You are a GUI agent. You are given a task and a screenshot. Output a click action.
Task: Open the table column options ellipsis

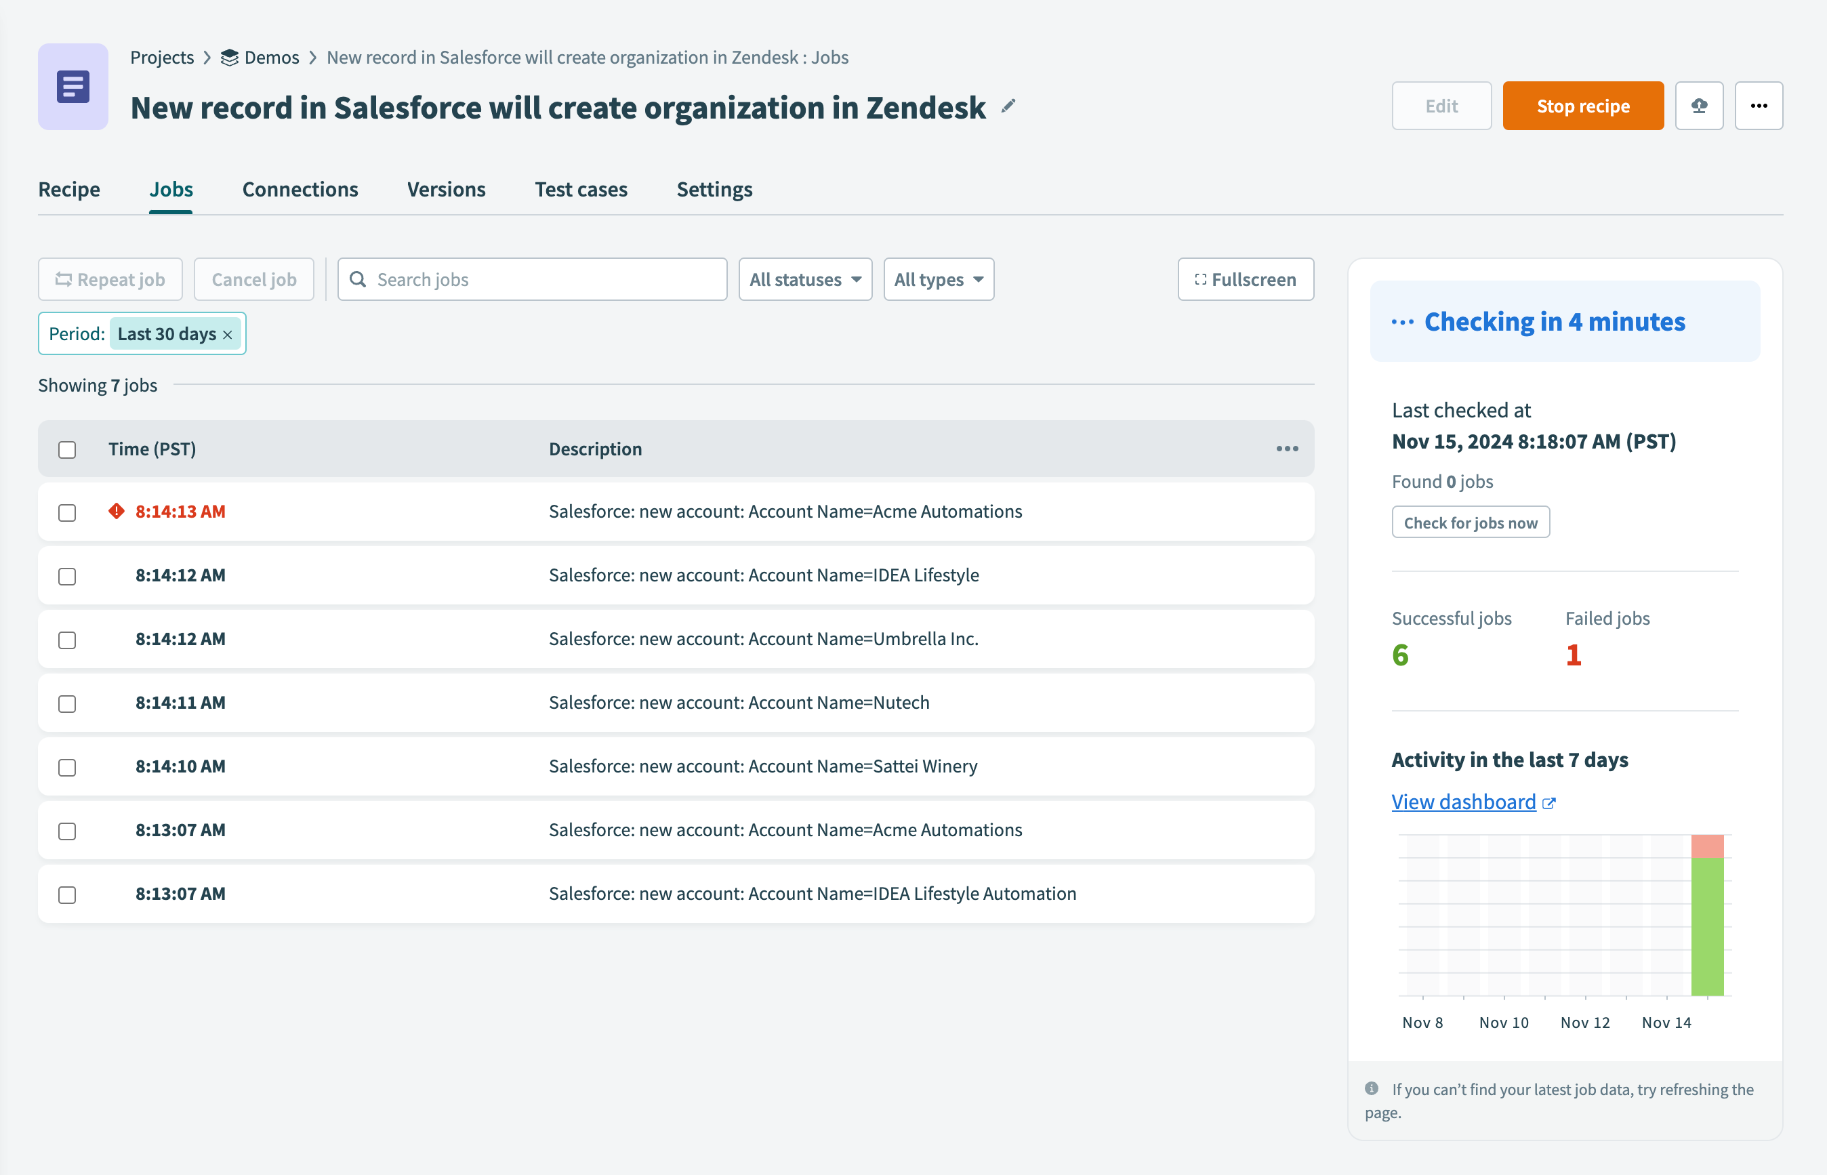click(1287, 449)
